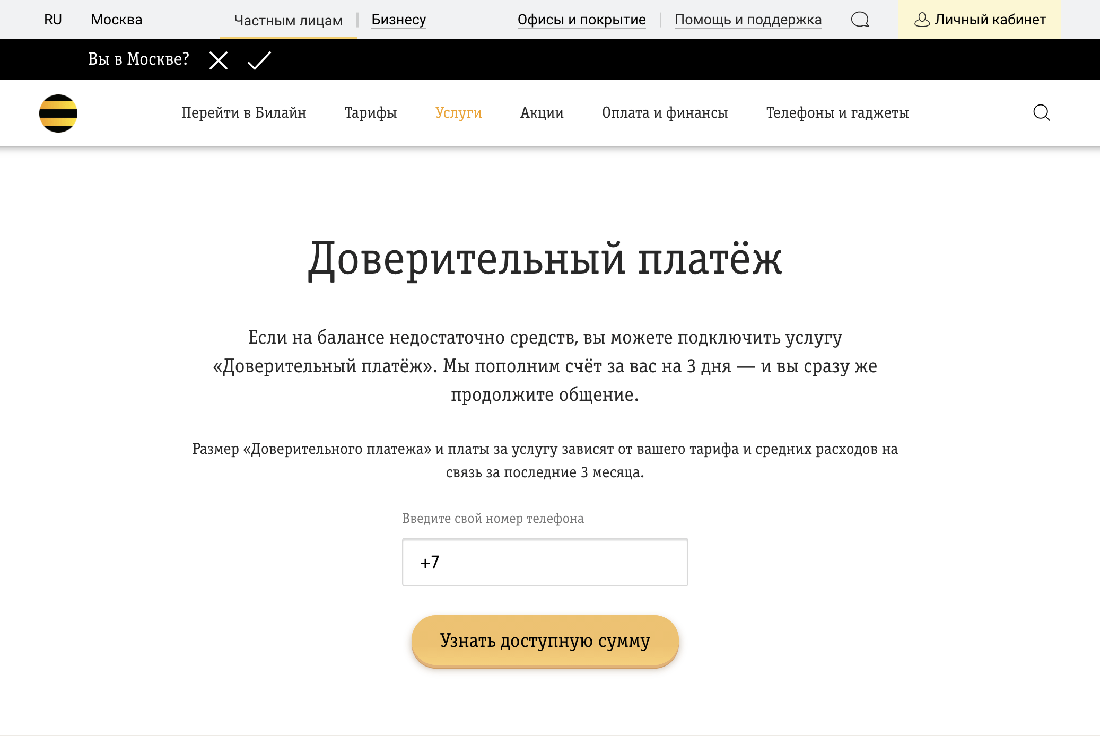Confirm Moscow location with the checkmark
The height and width of the screenshot is (736, 1100).
click(258, 59)
